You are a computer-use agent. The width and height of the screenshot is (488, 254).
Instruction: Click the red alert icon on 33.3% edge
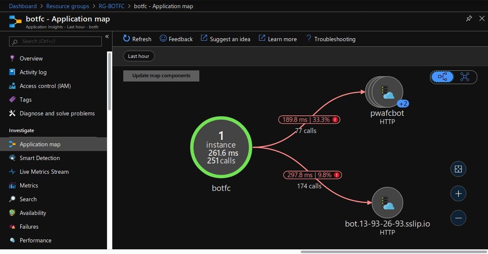(335, 120)
